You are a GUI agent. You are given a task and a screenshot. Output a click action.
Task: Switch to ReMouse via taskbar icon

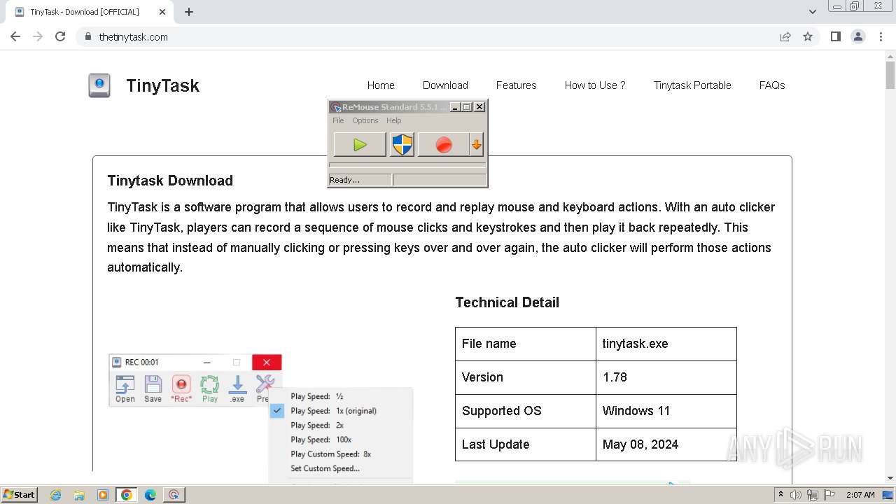[174, 495]
